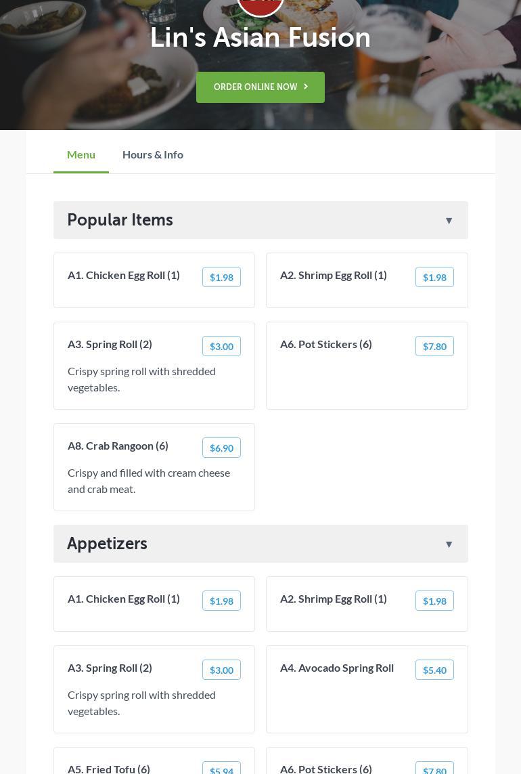Collapse the Appetizers section arrow
Viewport: 521px width, 774px height.
pos(449,544)
